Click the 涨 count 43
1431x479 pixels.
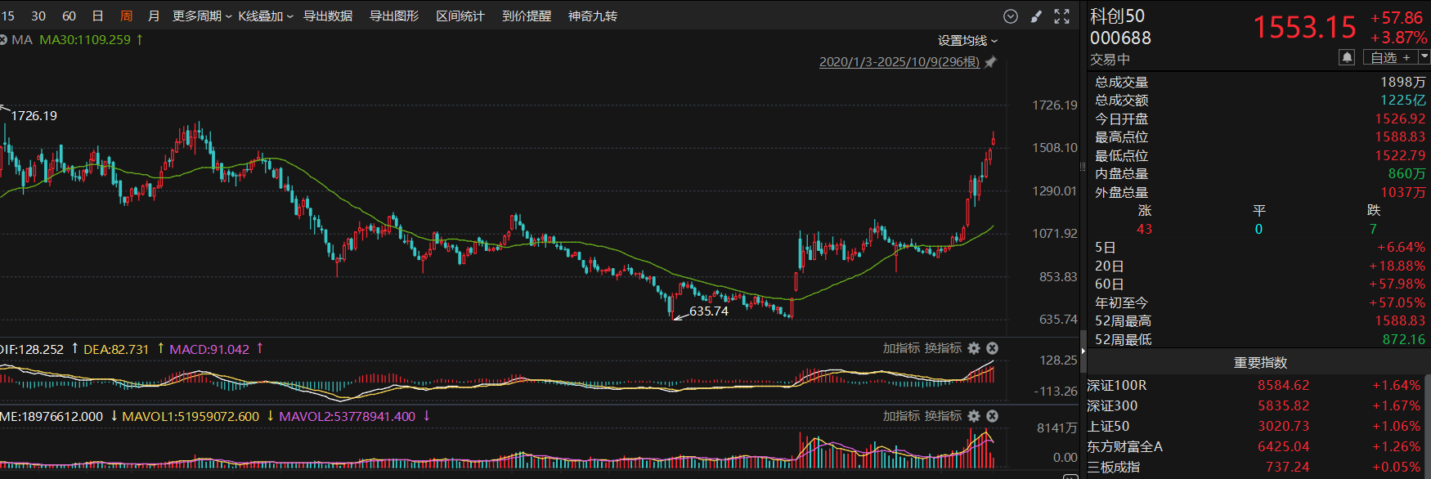click(1144, 229)
